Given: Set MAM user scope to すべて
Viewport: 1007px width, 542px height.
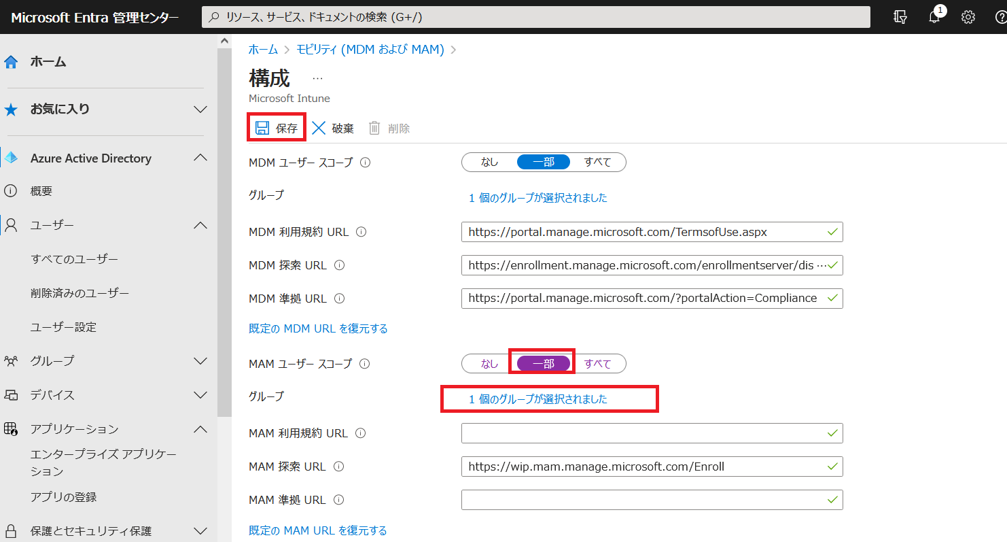Looking at the screenshot, I should tap(598, 364).
